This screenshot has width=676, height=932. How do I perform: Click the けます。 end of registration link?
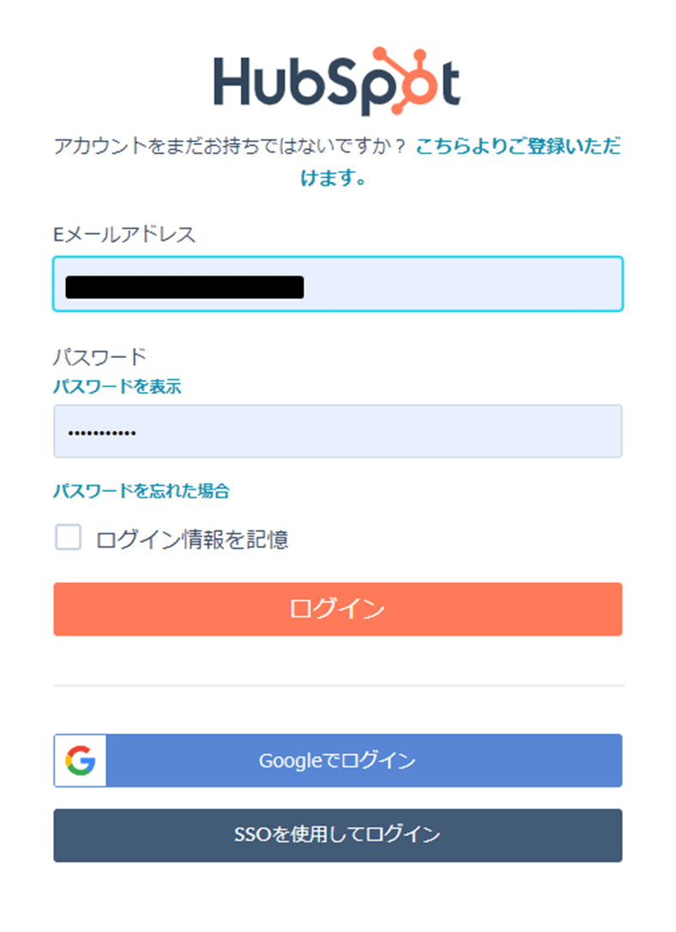[x=335, y=179]
